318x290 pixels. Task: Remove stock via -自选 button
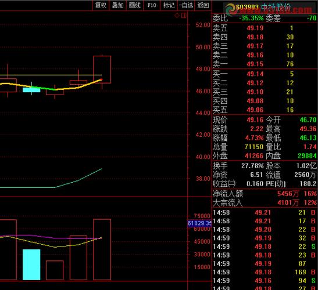pyautogui.click(x=186, y=5)
